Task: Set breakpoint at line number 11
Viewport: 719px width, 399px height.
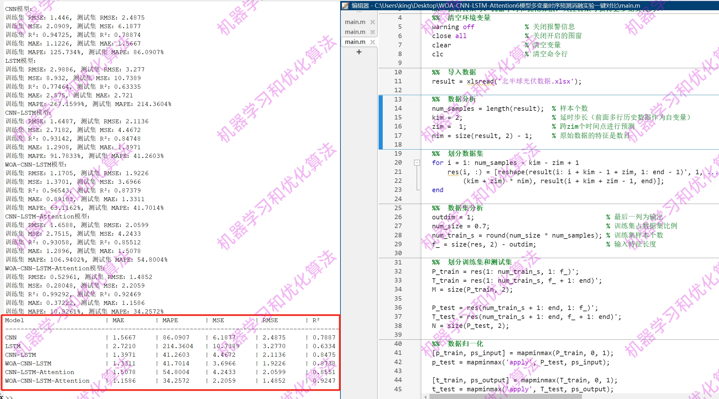Action: (x=398, y=81)
